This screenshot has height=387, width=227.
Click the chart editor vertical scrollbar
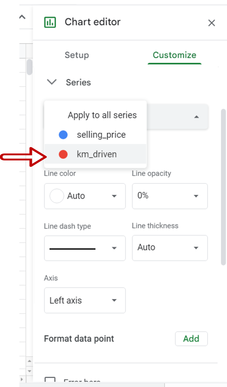tap(223, 187)
